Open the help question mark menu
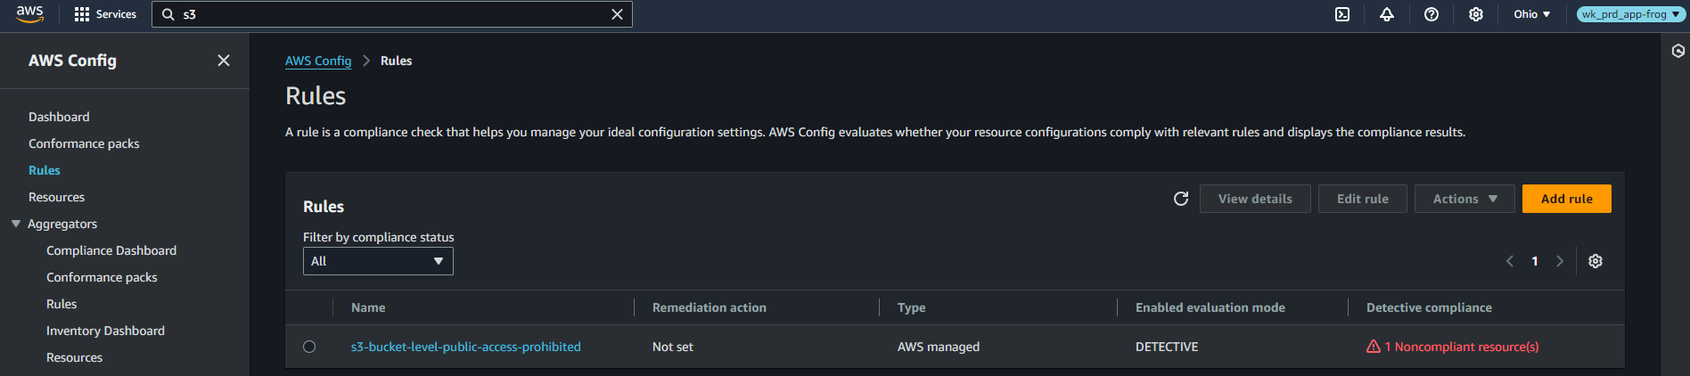The height and width of the screenshot is (376, 1690). [1432, 14]
